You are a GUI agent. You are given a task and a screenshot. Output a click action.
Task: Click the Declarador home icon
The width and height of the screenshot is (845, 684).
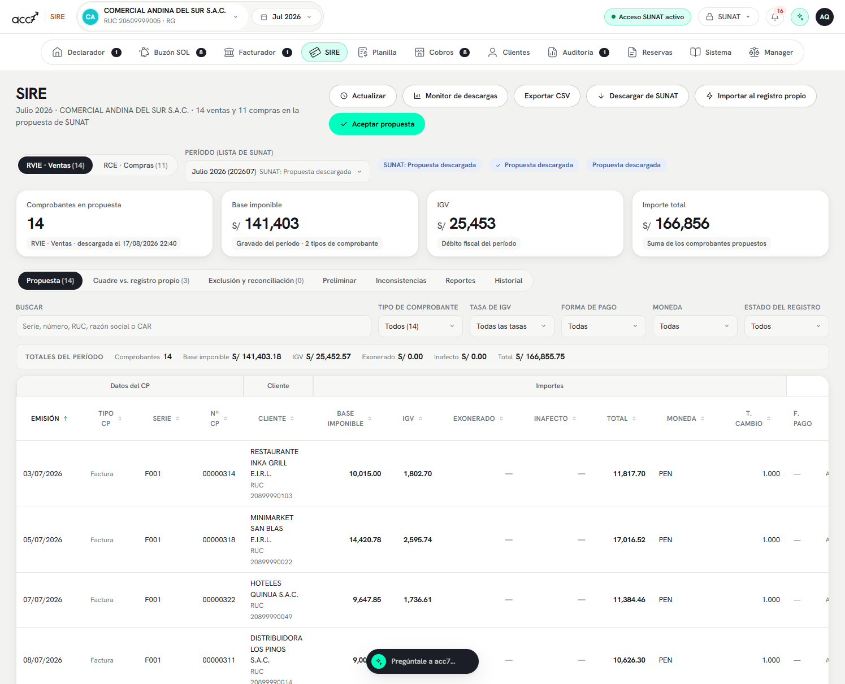coord(57,53)
